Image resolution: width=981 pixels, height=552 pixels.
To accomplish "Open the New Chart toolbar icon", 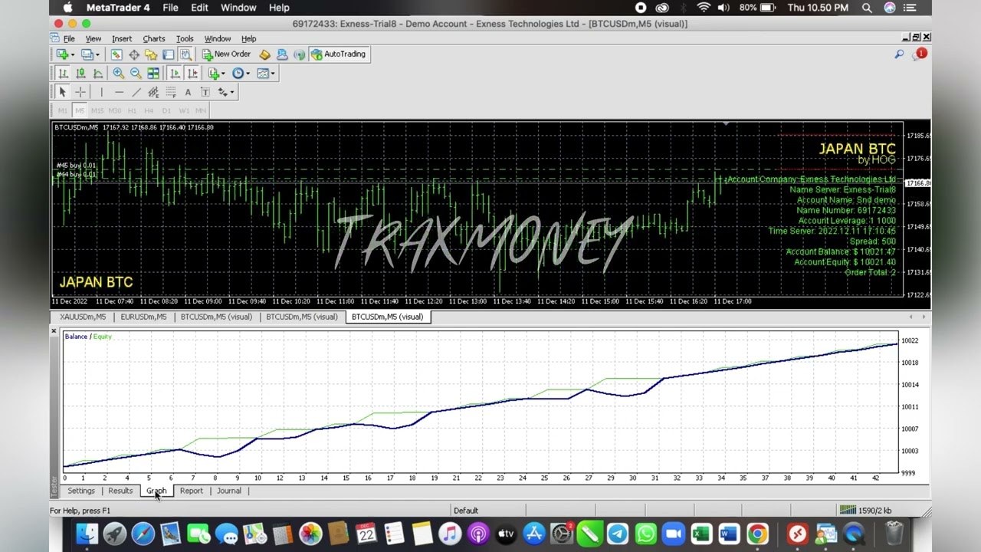I will click(61, 54).
